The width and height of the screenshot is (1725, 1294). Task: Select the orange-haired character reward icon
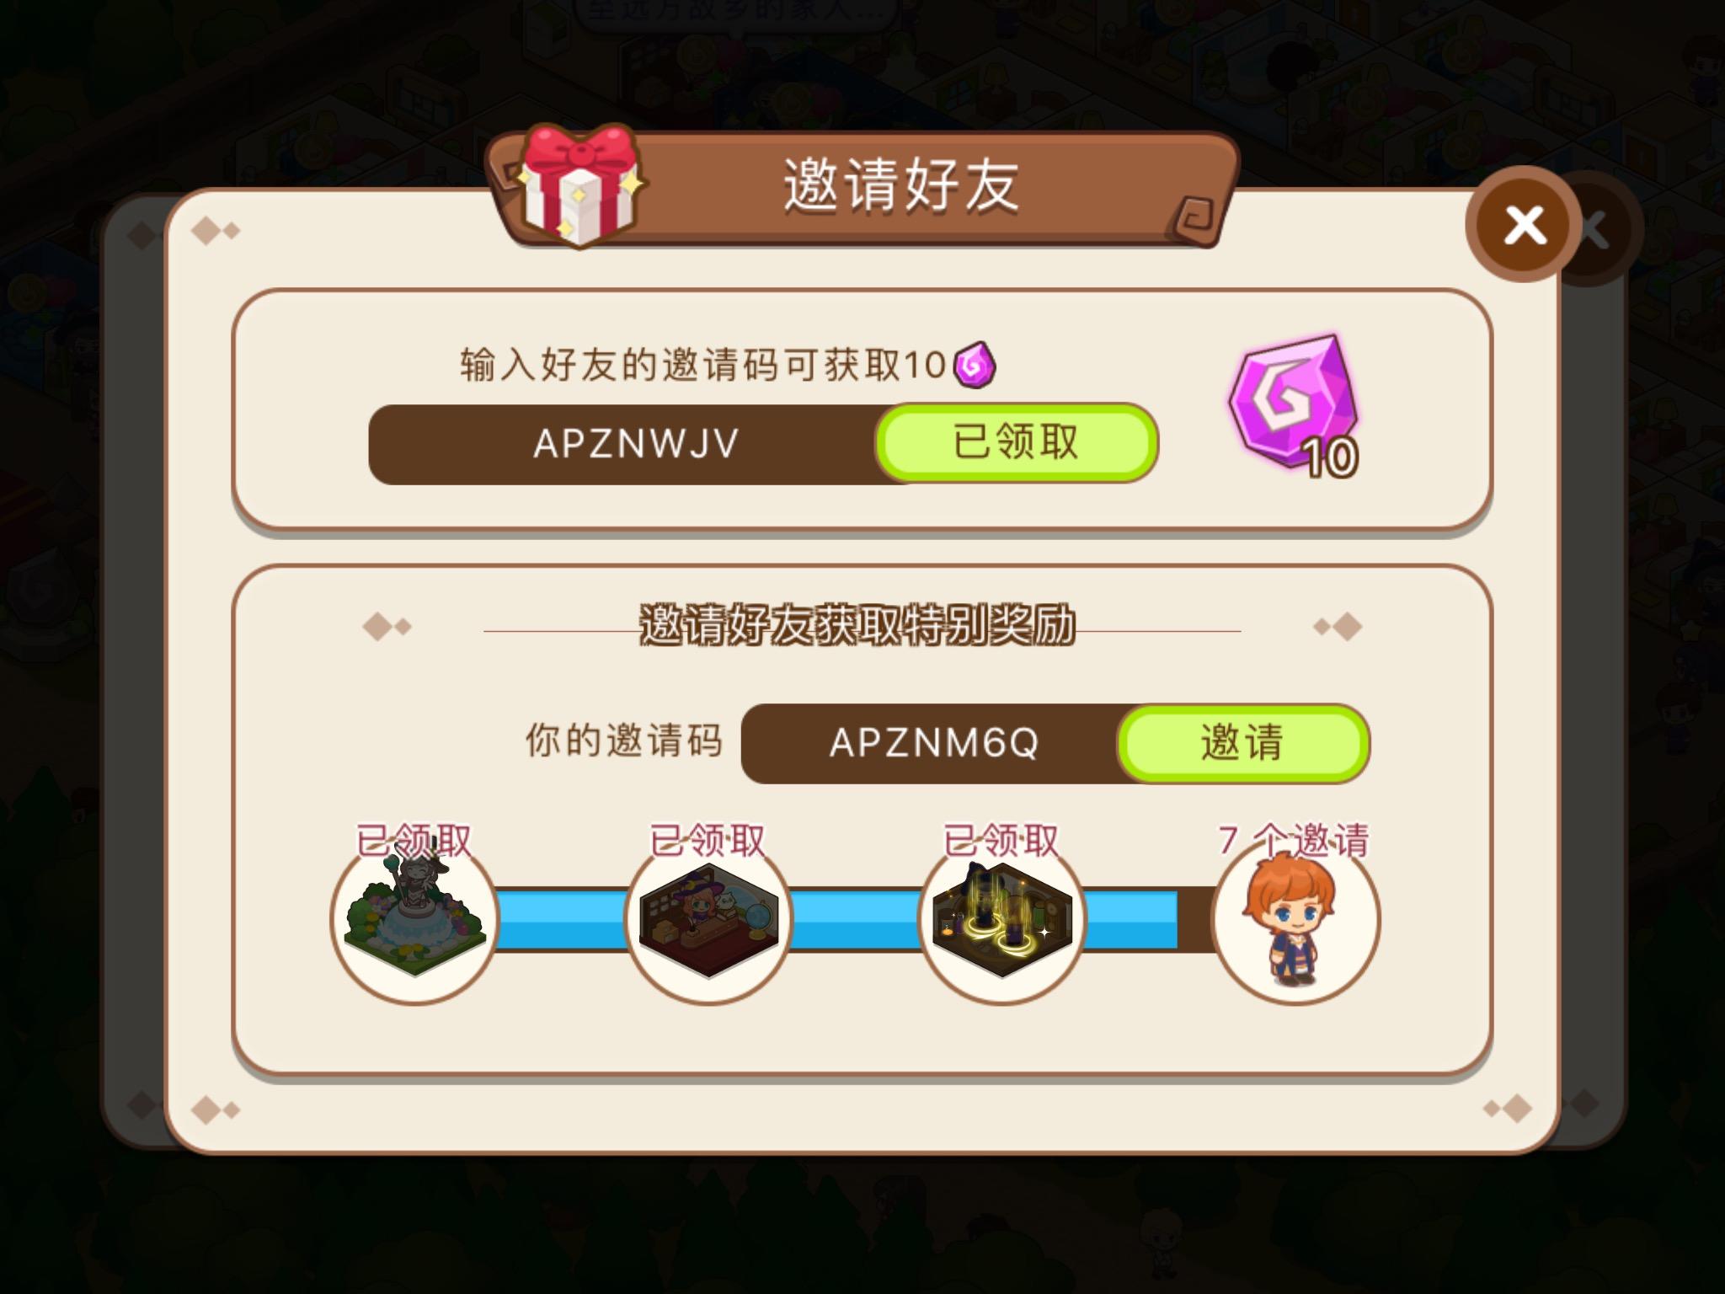pos(1295,918)
